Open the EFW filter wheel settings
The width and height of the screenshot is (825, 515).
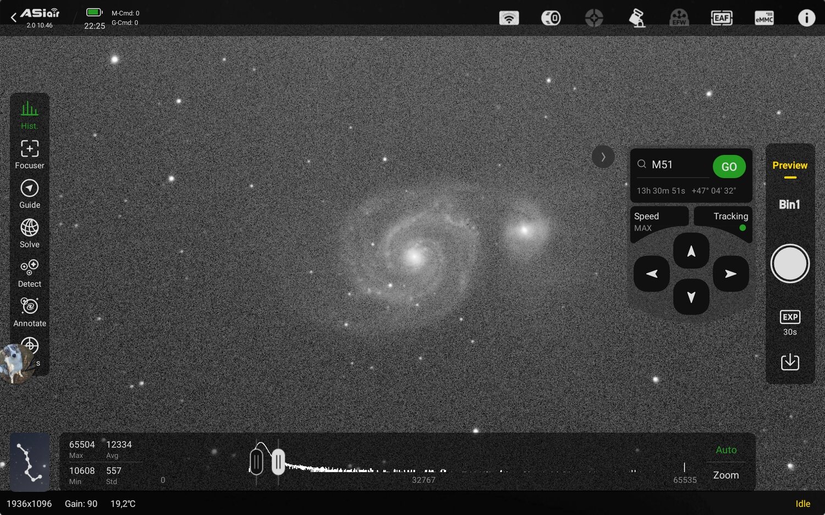pyautogui.click(x=678, y=18)
